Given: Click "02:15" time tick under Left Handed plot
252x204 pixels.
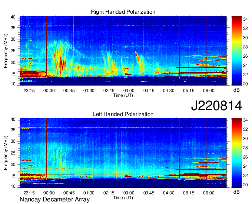Looking at the screenshot, I should point(109,193).
